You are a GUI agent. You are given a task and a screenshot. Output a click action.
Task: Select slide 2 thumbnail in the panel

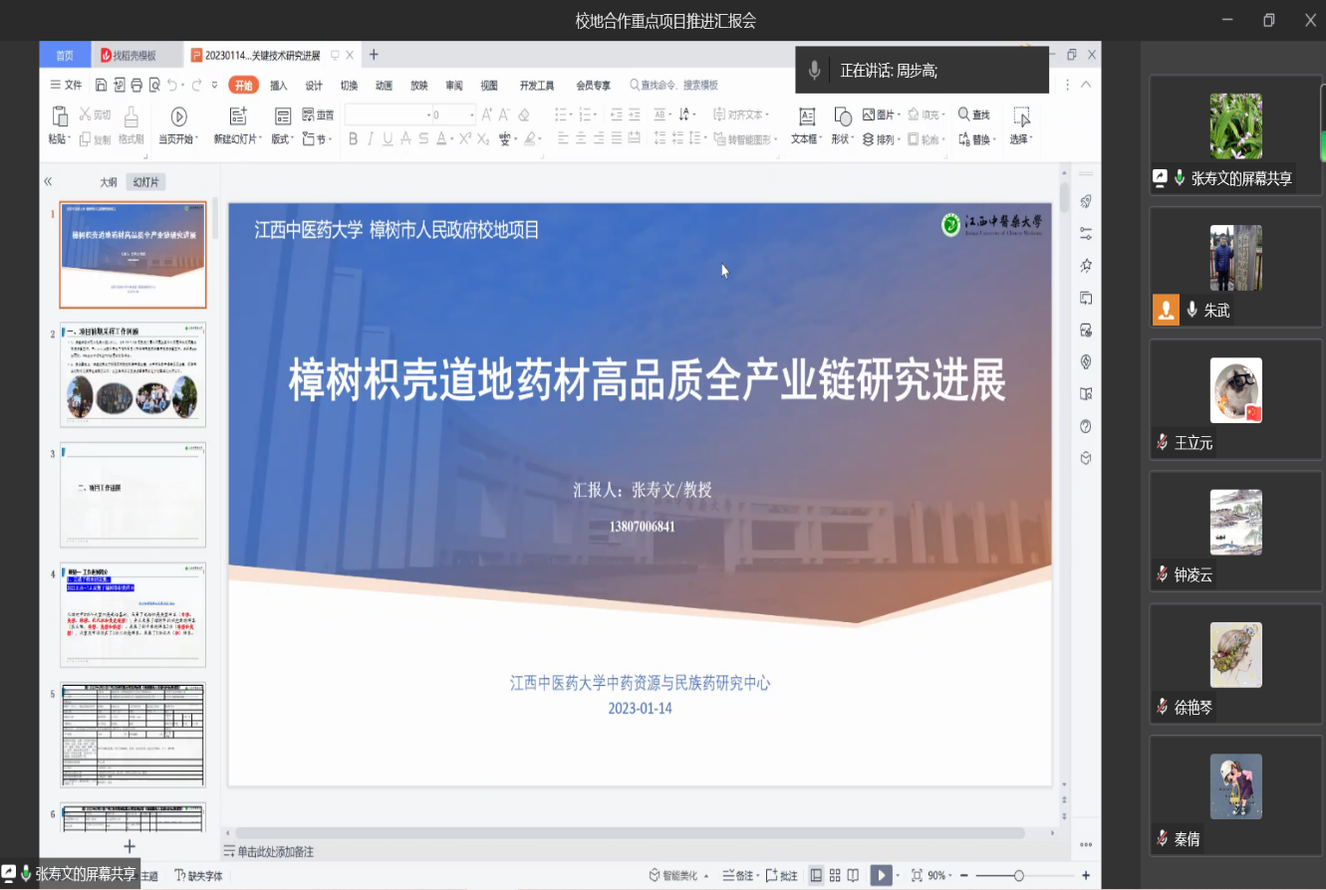click(133, 374)
